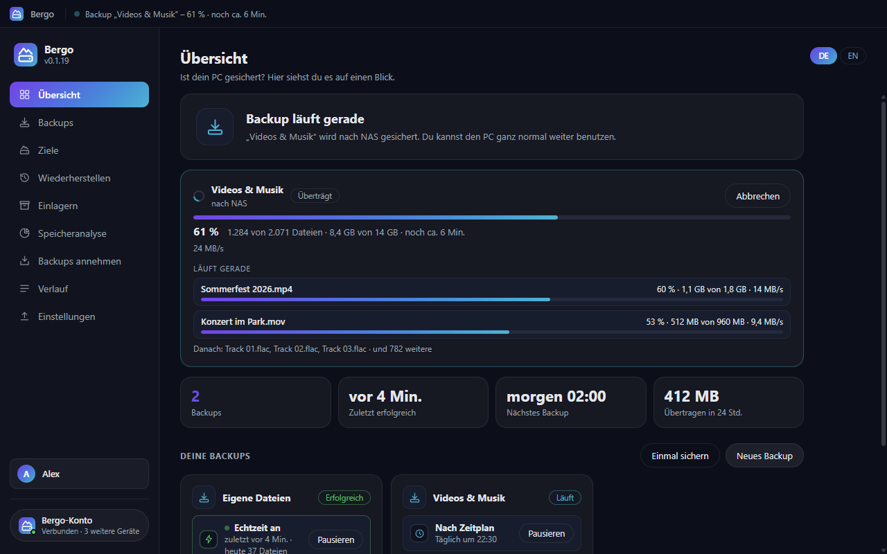Image resolution: width=887 pixels, height=554 pixels.
Task: Click the lightning Echtzeit icon
Action: pos(209,539)
